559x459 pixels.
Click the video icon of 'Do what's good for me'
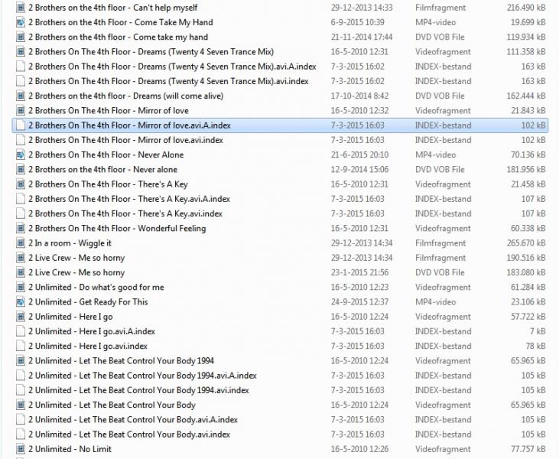tap(21, 287)
